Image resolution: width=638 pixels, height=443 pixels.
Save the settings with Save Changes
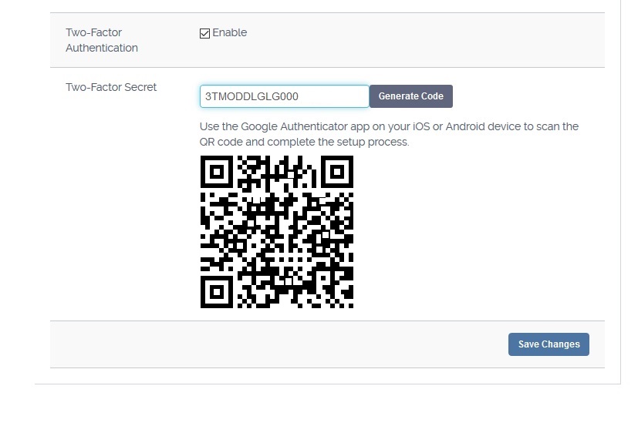[549, 344]
